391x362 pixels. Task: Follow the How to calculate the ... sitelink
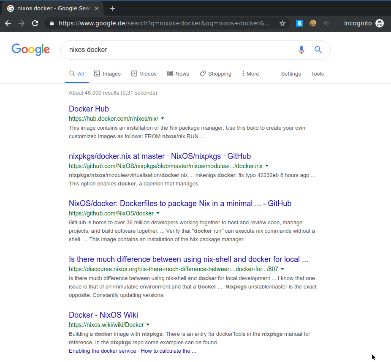coord(168,351)
